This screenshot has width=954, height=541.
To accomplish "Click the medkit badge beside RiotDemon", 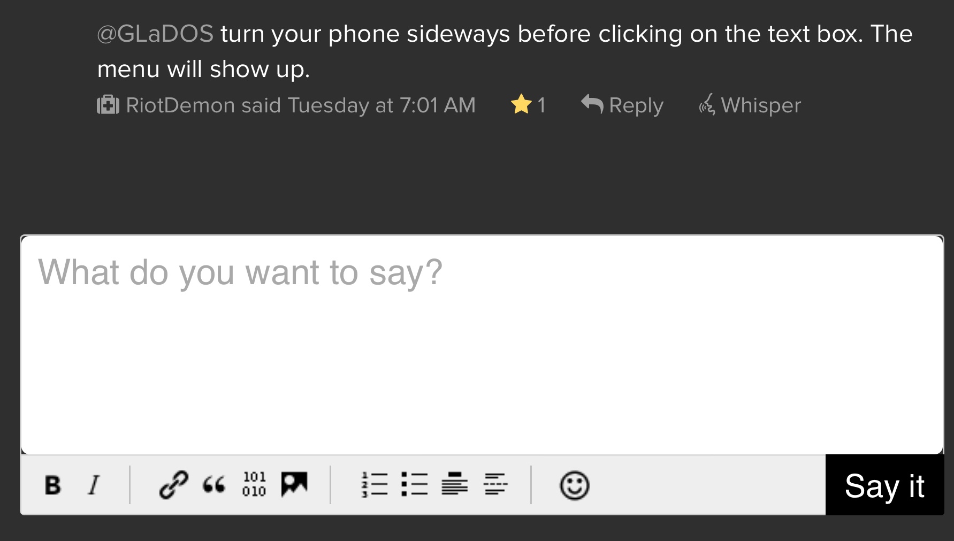I will pos(108,105).
